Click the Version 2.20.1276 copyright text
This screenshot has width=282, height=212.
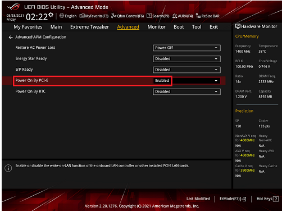point(142,206)
